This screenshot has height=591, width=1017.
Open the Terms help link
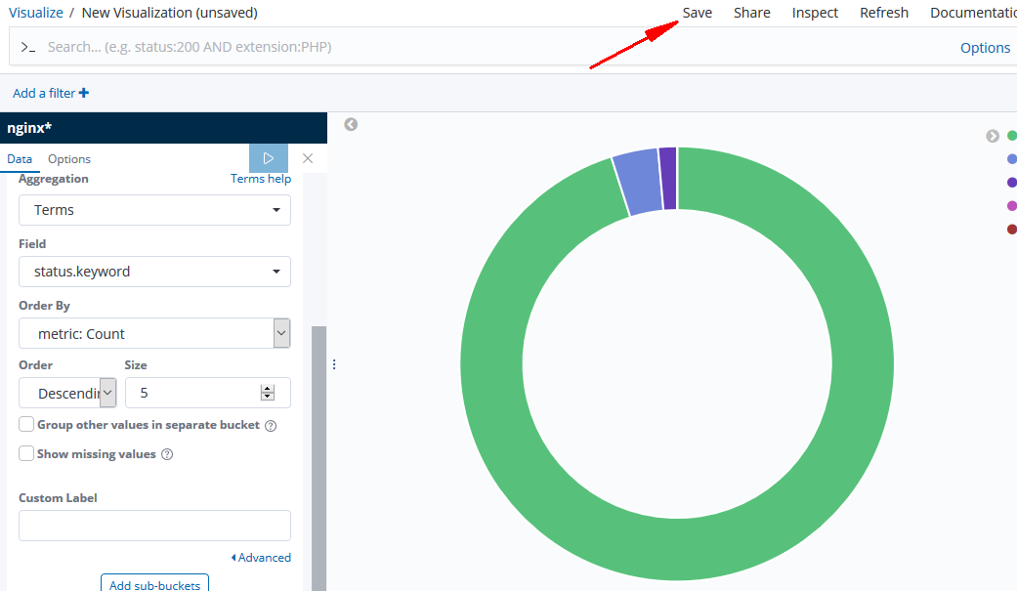(x=261, y=179)
